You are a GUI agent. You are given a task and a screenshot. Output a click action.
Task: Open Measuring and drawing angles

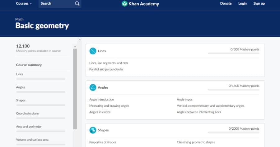(109, 106)
